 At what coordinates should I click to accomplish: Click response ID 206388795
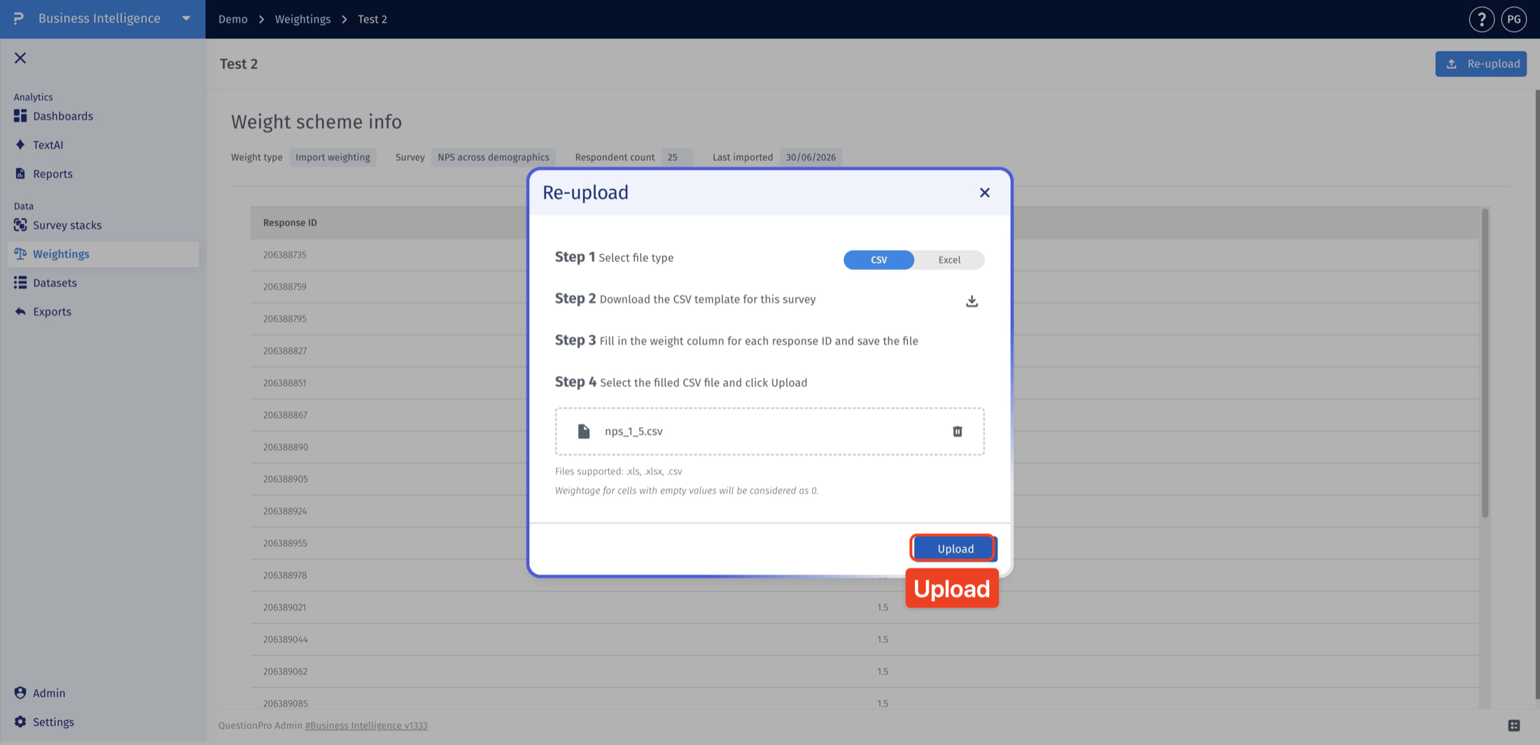284,319
